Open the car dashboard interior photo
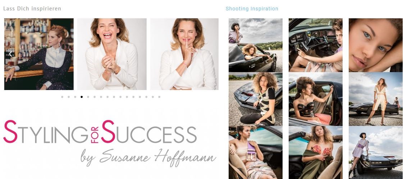Screen dimensions: 403x179 (x=316, y=45)
